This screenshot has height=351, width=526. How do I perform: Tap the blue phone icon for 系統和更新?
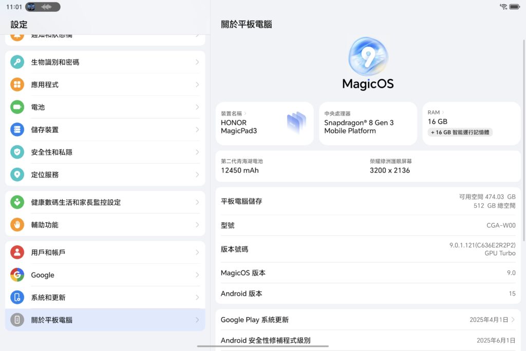17,297
